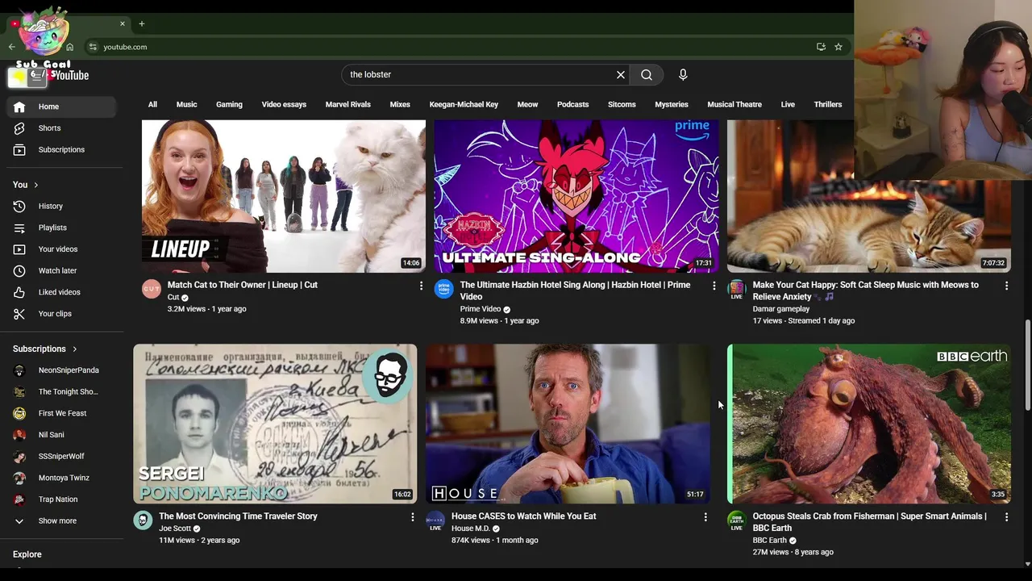Open a new browser tab with plus

[141, 23]
